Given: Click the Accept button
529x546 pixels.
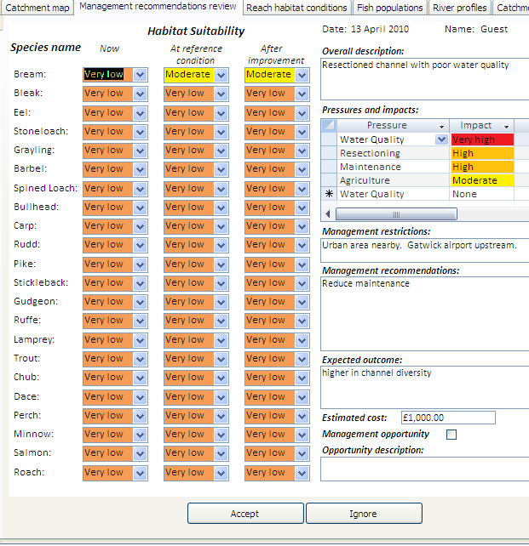Looking at the screenshot, I should [245, 514].
